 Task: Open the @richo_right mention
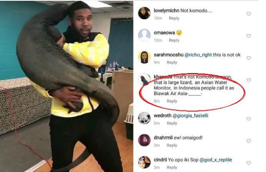198,55
